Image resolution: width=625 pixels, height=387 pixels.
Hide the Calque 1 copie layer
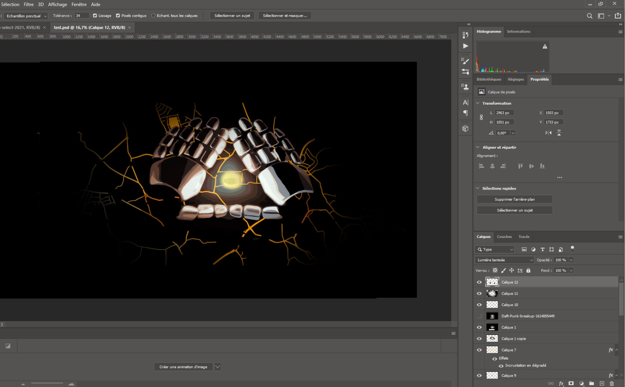[x=479, y=339]
